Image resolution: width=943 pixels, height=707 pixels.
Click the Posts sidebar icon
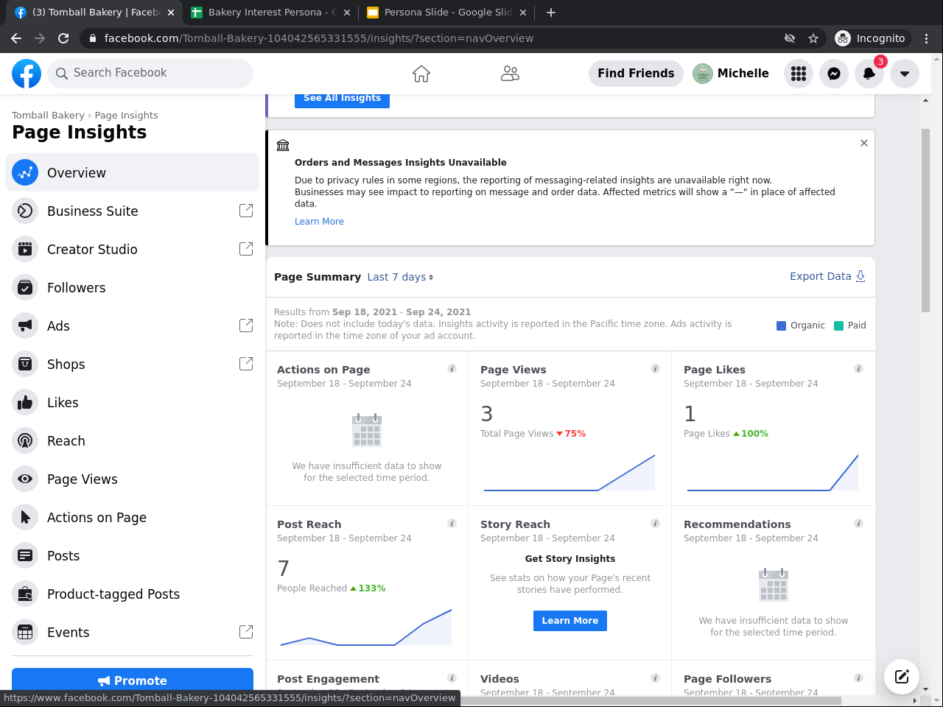(25, 555)
